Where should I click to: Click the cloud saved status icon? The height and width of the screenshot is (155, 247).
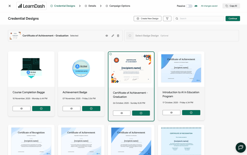(196, 6)
